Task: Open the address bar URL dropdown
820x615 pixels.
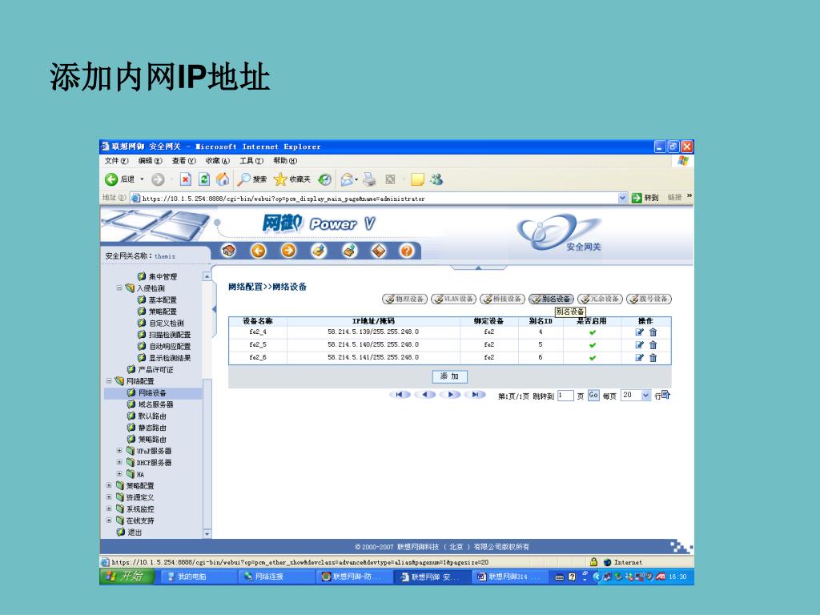Action: point(622,198)
